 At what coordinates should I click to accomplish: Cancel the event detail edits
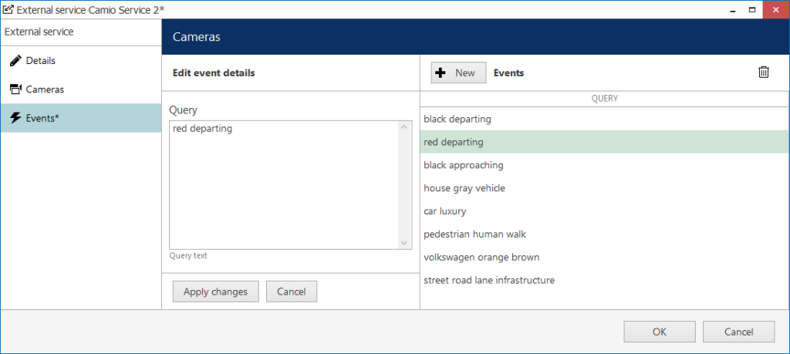pyautogui.click(x=292, y=292)
